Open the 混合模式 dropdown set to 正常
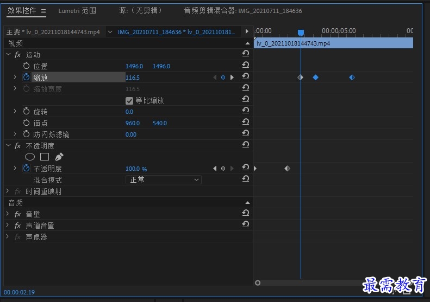This screenshot has height=302, width=430. click(164, 179)
